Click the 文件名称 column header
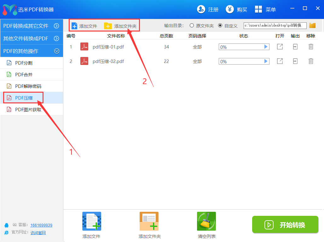 [x=116, y=36]
